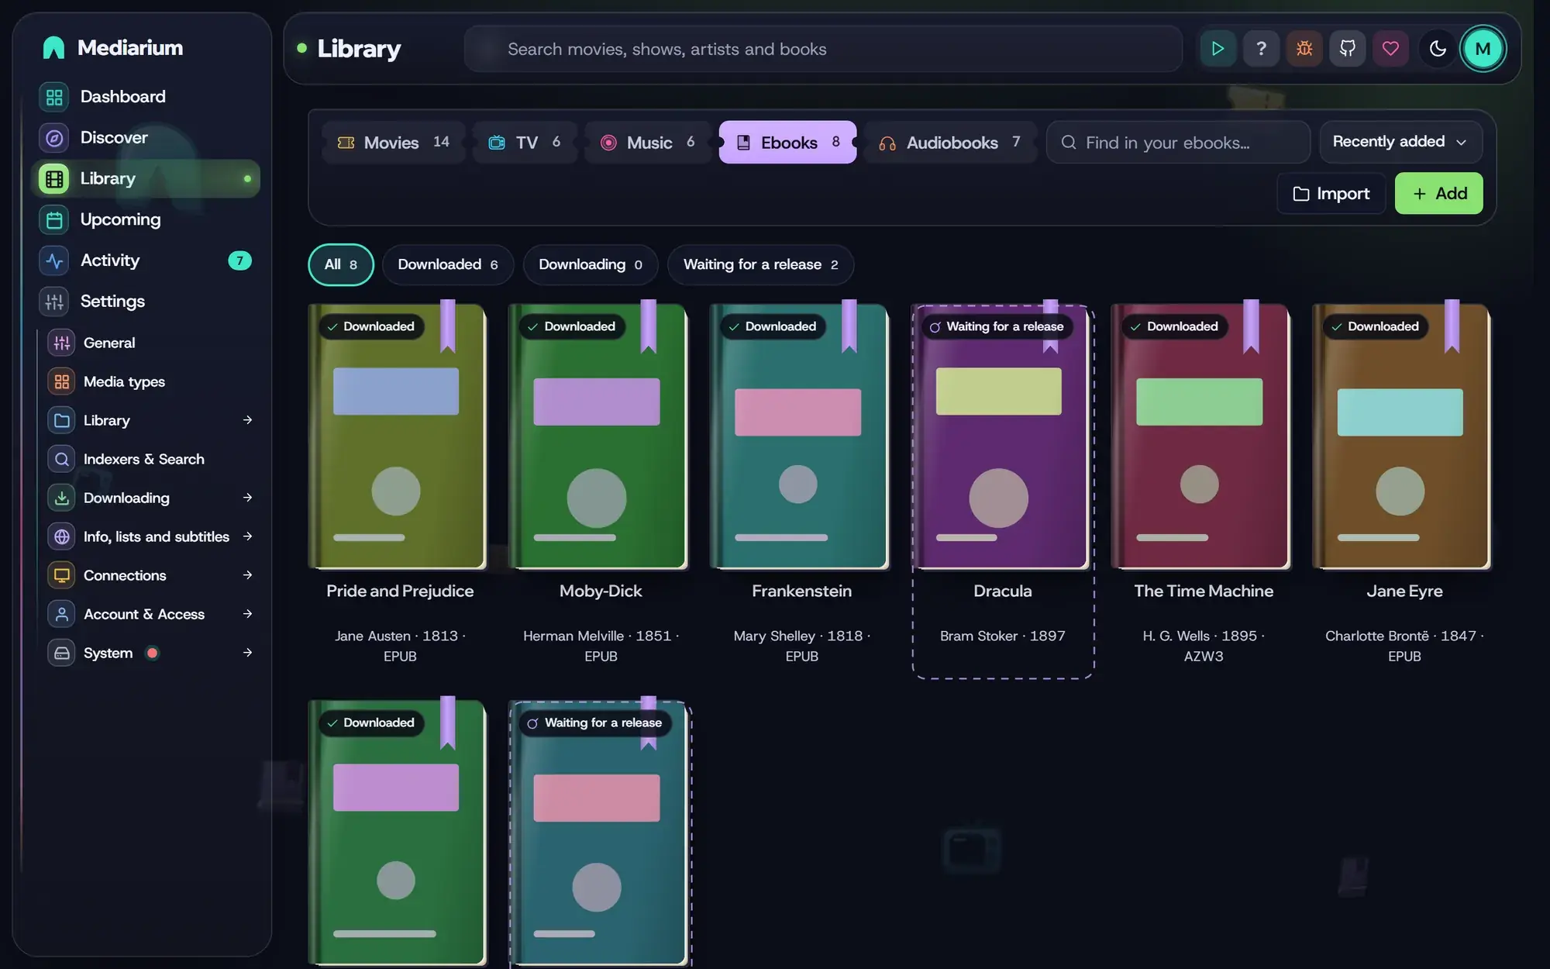Image resolution: width=1550 pixels, height=969 pixels.
Task: Click the heart donate icon
Action: pos(1390,49)
